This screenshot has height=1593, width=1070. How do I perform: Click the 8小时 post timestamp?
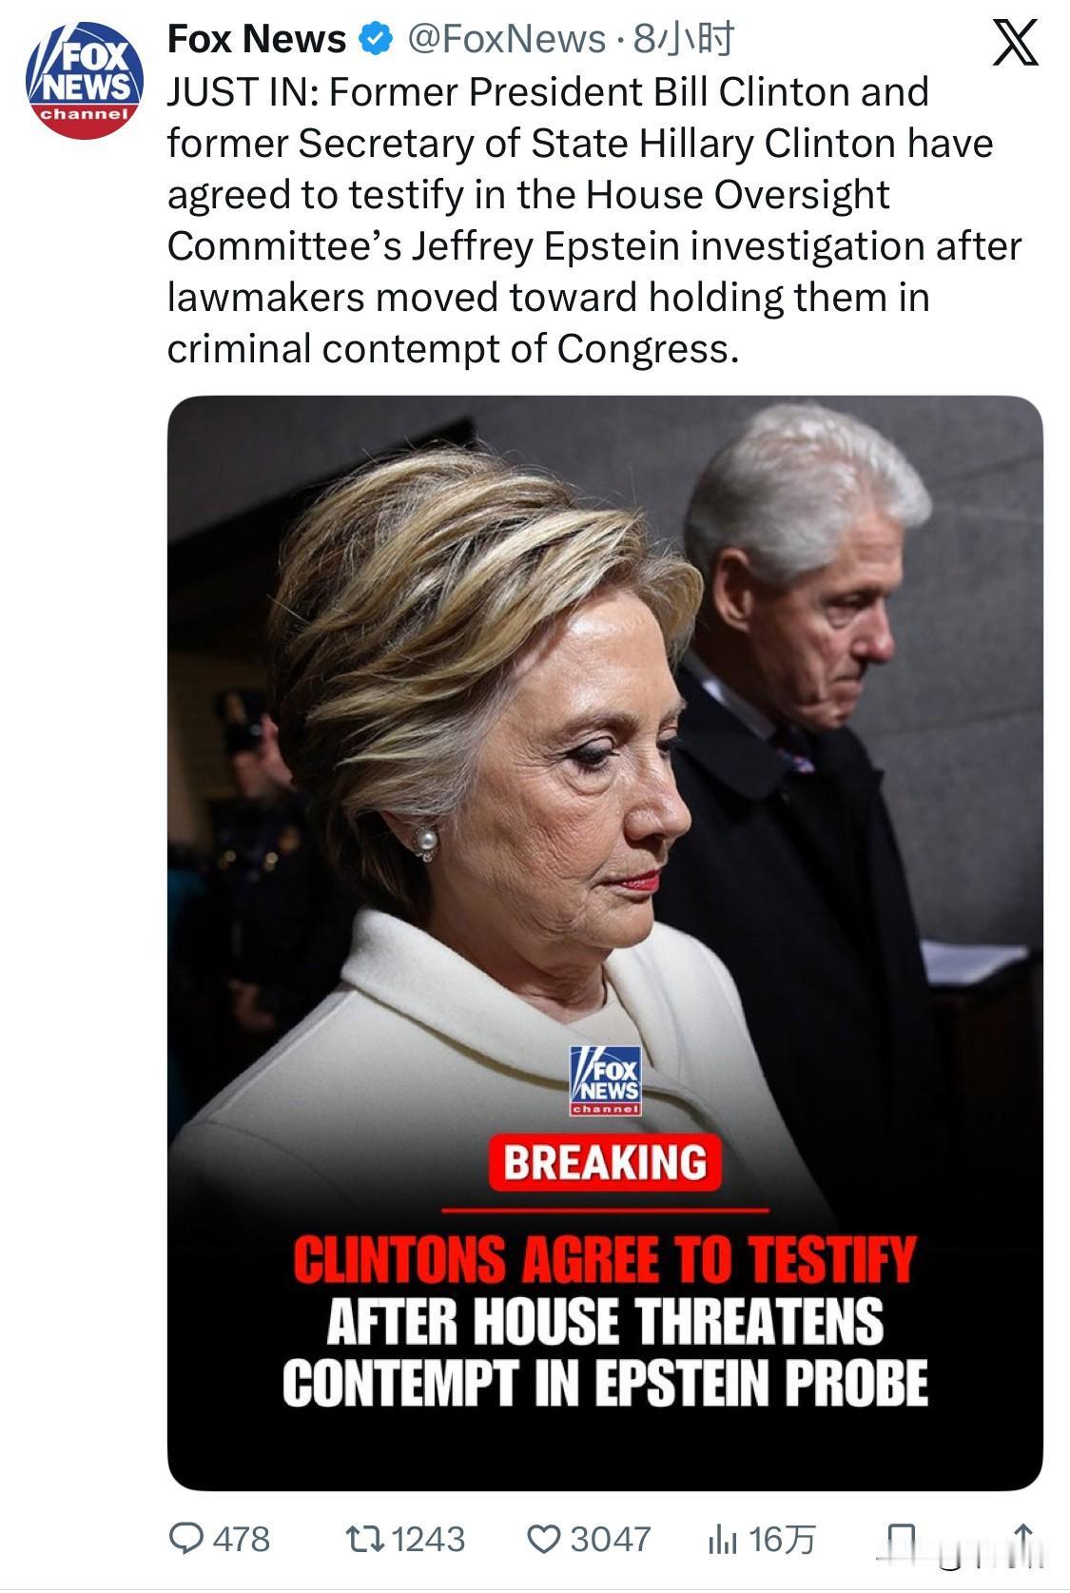[684, 39]
